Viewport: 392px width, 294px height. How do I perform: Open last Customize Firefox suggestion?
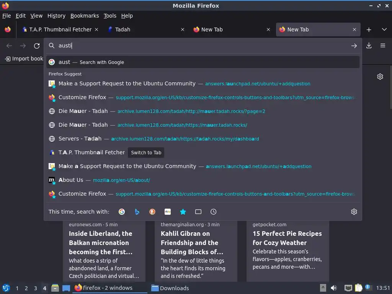pyautogui.click(x=203, y=194)
